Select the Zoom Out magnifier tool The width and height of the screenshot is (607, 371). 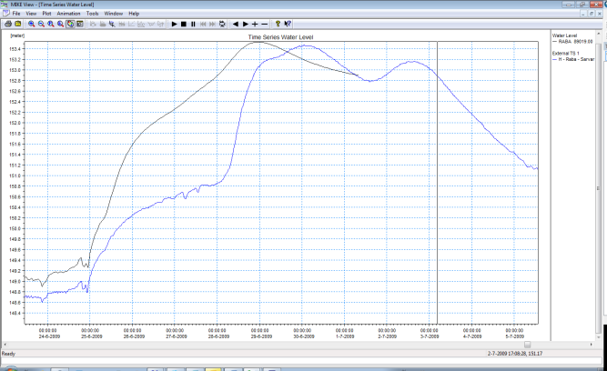click(x=41, y=24)
